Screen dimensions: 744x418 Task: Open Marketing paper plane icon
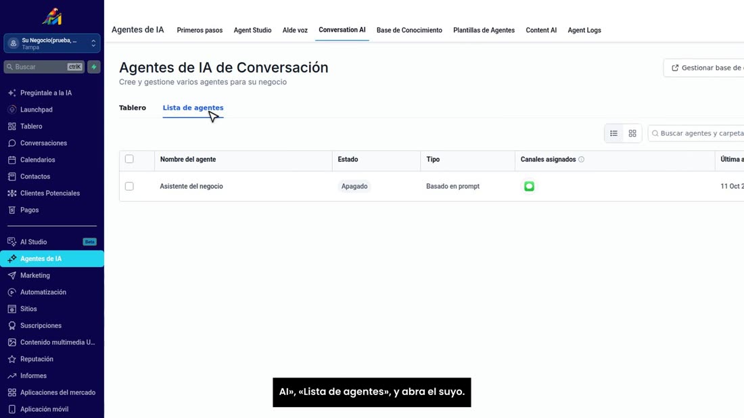12,276
